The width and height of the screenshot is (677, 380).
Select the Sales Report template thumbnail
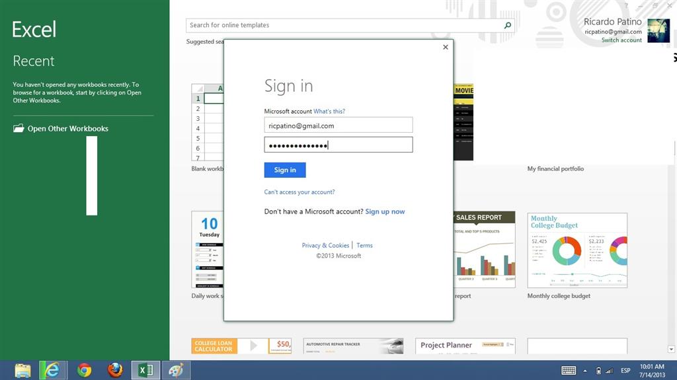click(485, 250)
